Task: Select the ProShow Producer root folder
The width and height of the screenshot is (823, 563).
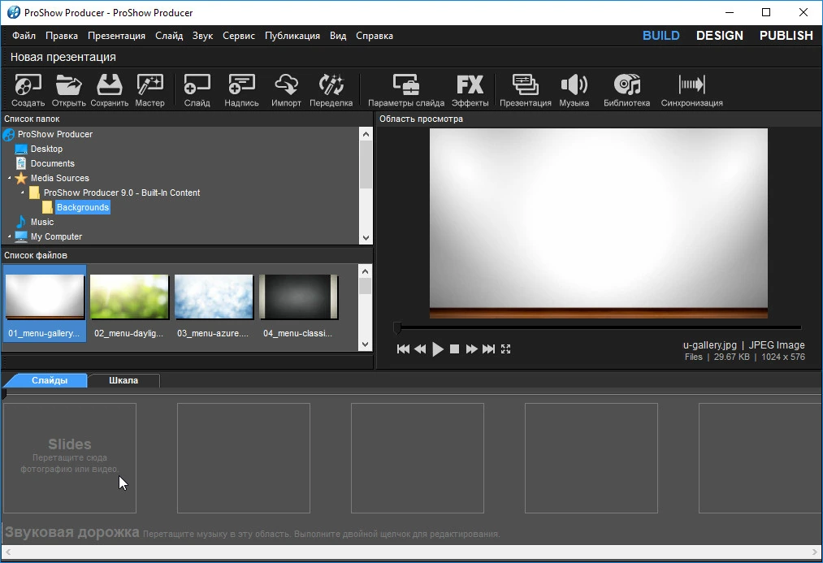Action: [55, 134]
